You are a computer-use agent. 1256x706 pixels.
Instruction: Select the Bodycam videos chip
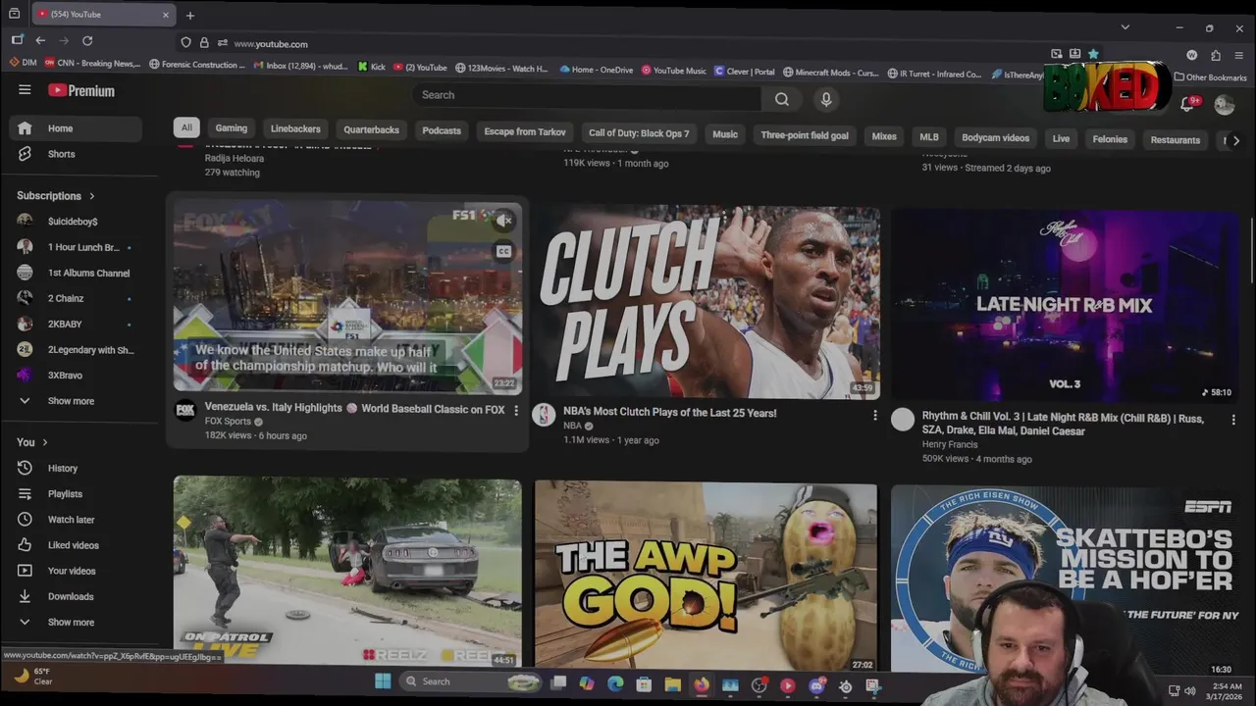point(995,138)
